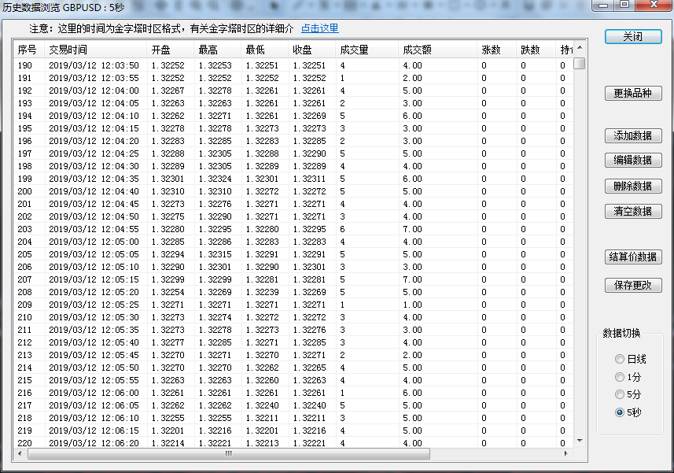Select the 日线 data radio button
This screenshot has width=674, height=473.
point(620,359)
